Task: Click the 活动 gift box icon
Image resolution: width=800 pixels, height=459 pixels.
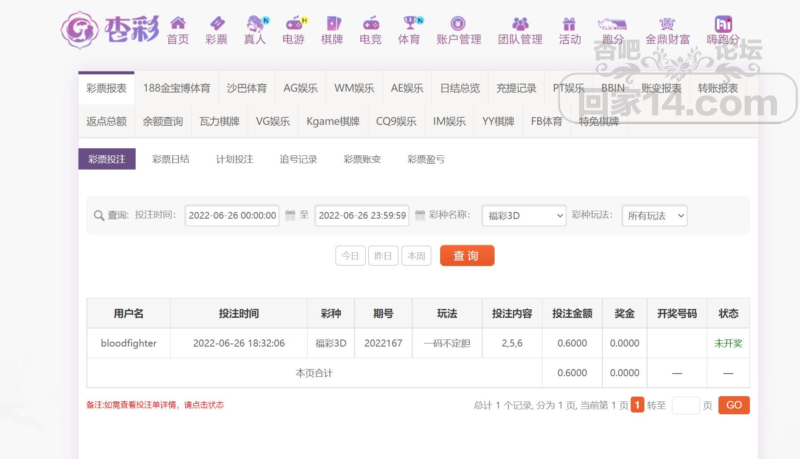Action: 569,23
